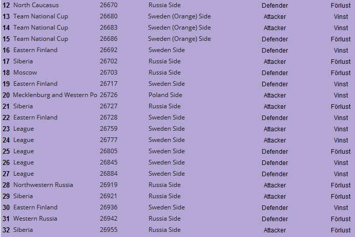Click Sweden (Orange) Side in row 15
Screen dimensions: 355x237
pos(179,39)
